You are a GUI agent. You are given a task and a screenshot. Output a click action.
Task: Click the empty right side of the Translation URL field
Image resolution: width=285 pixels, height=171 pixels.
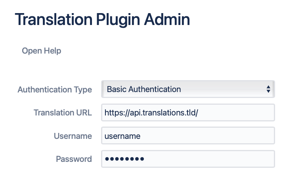point(238,113)
